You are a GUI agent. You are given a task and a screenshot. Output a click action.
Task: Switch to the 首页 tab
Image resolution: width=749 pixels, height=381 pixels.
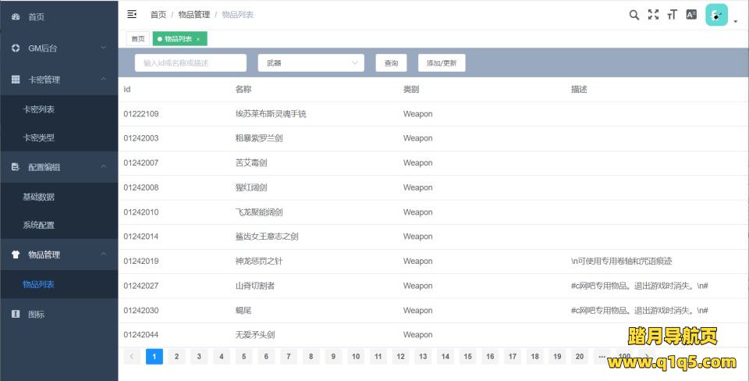tap(137, 39)
